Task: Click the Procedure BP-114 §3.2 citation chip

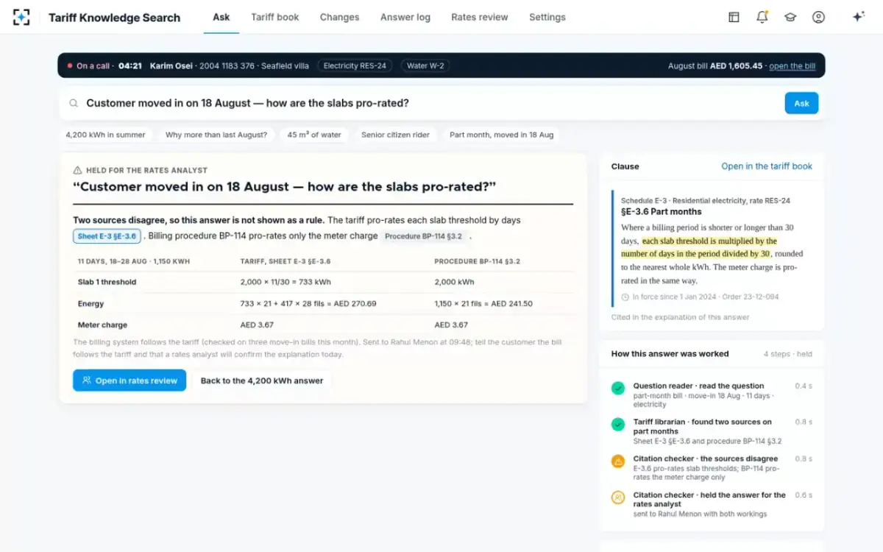Action: 423,236
